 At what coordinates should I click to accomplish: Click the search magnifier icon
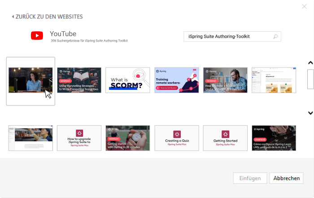pyautogui.click(x=275, y=37)
